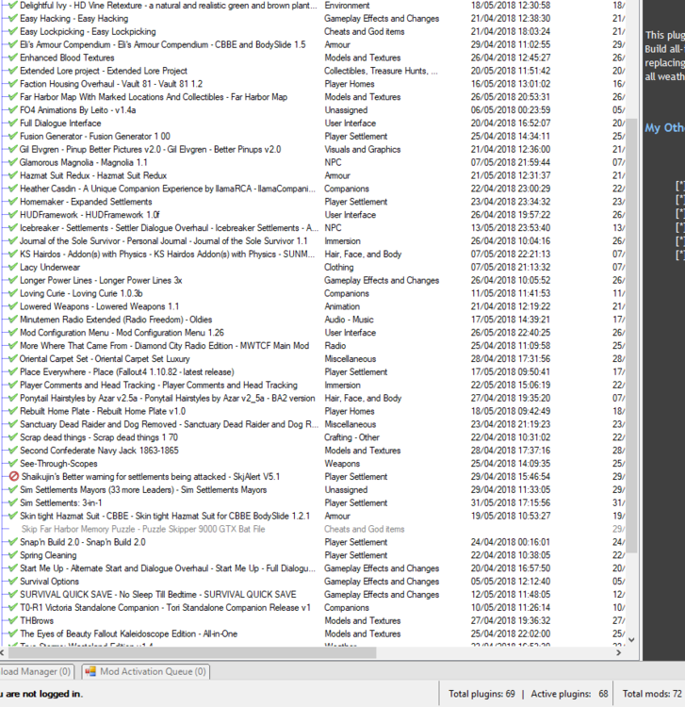
Task: Select Longer Power Lines 3x row
Action: point(313,280)
